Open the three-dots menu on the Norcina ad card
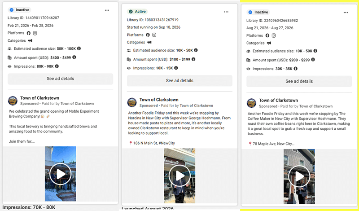The width and height of the screenshot is (359, 211). (226, 12)
